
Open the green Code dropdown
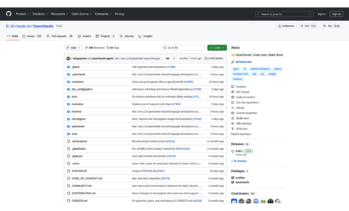[x=217, y=48]
